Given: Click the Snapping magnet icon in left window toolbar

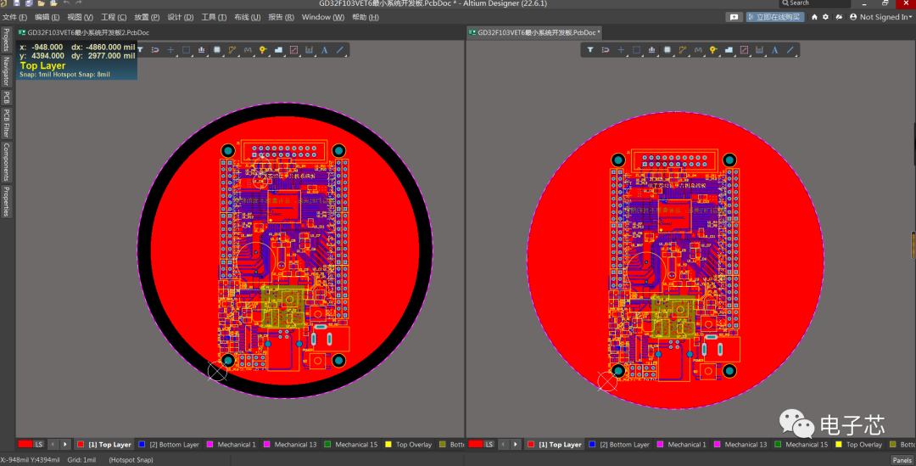Looking at the screenshot, I should pyautogui.click(x=155, y=50).
